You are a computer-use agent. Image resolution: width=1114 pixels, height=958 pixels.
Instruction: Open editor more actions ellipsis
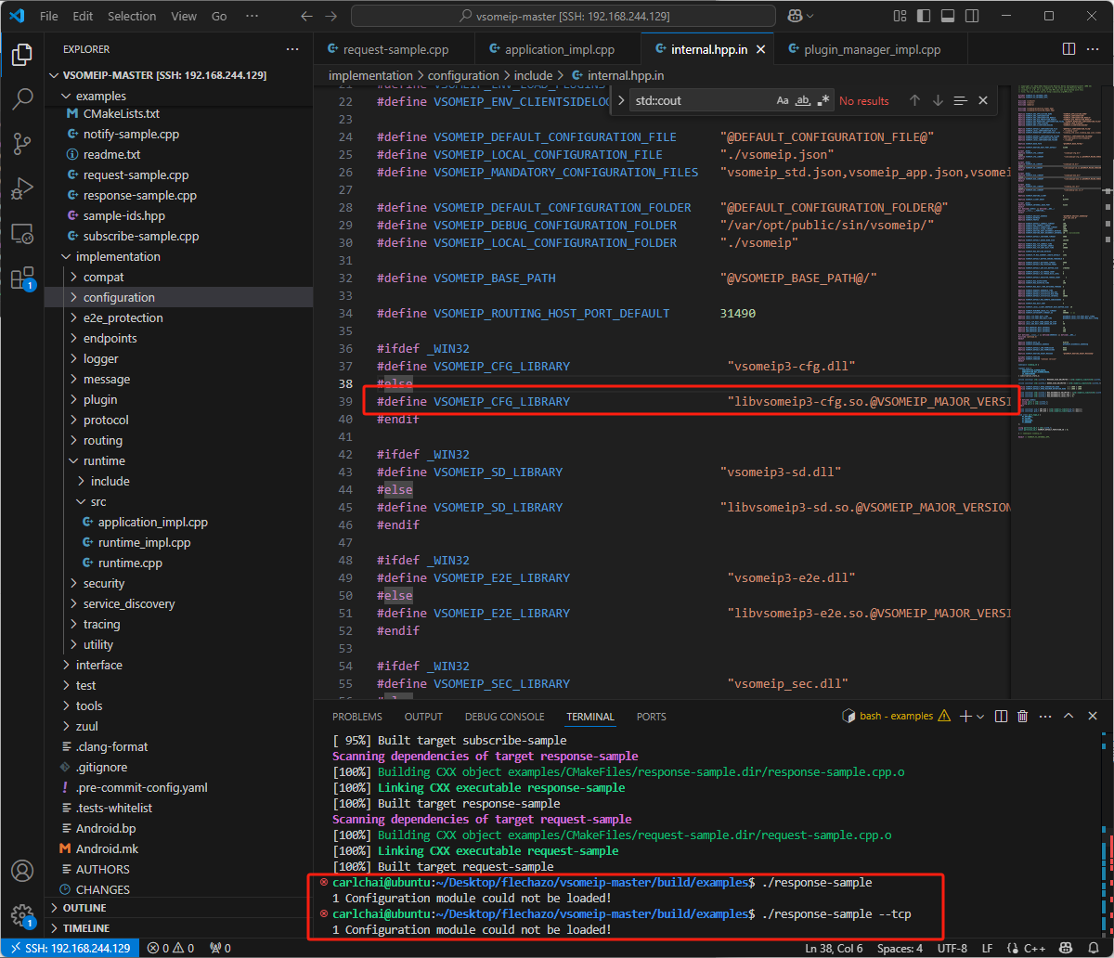pos(1094,49)
